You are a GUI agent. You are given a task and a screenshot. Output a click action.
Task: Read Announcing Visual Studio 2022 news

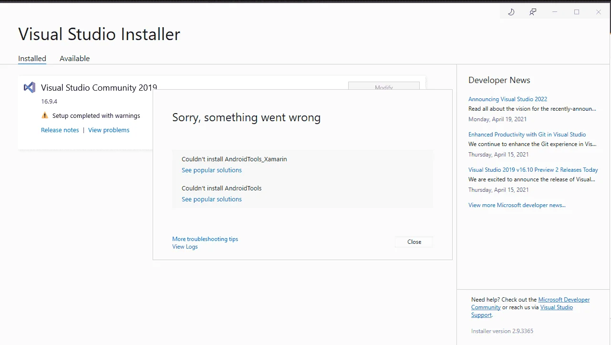(x=507, y=99)
